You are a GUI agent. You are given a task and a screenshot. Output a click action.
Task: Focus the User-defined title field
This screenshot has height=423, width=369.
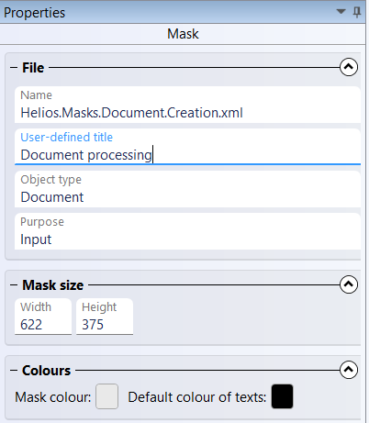(x=187, y=147)
